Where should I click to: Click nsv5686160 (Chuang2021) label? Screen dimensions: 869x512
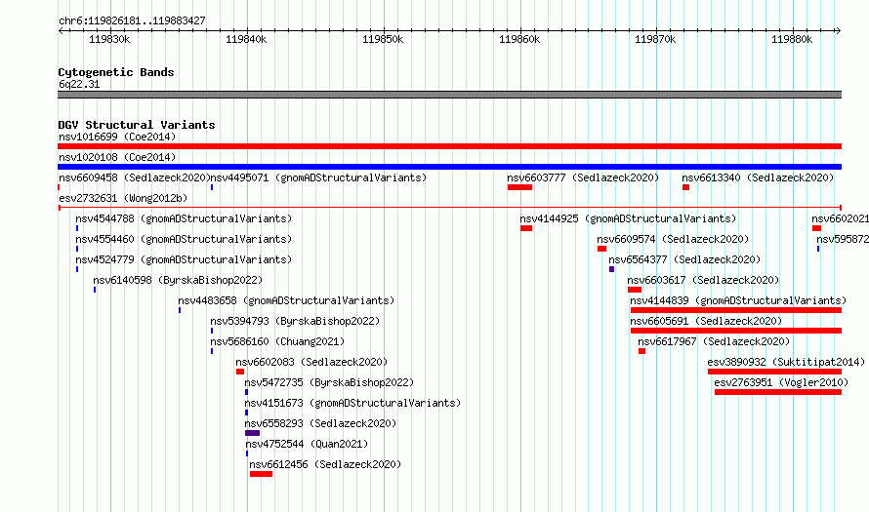click(x=277, y=341)
